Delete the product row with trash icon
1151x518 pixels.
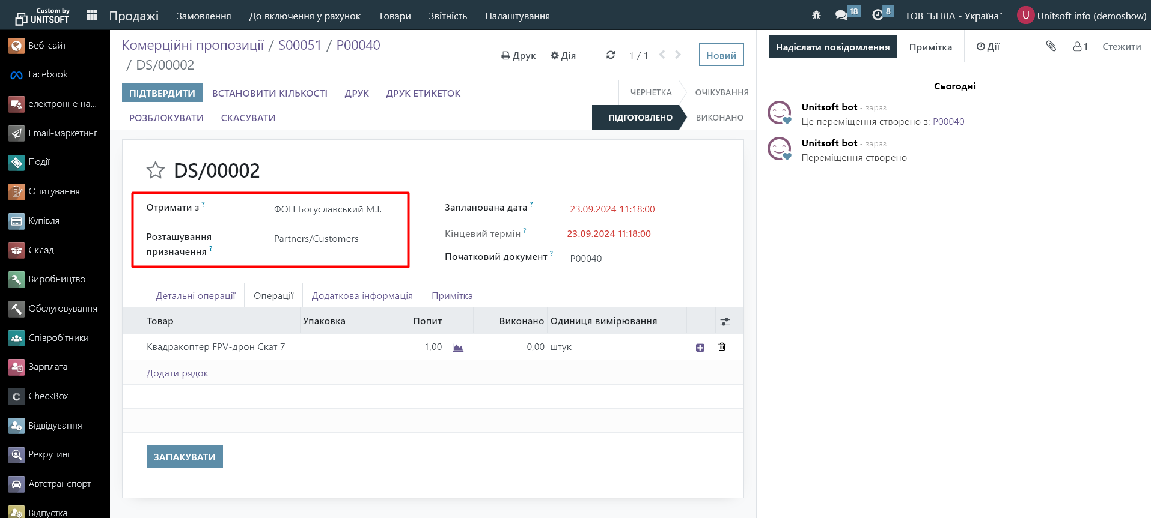tap(722, 347)
